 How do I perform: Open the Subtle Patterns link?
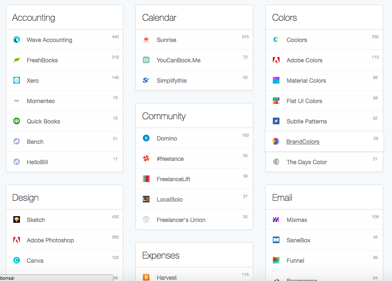click(307, 121)
